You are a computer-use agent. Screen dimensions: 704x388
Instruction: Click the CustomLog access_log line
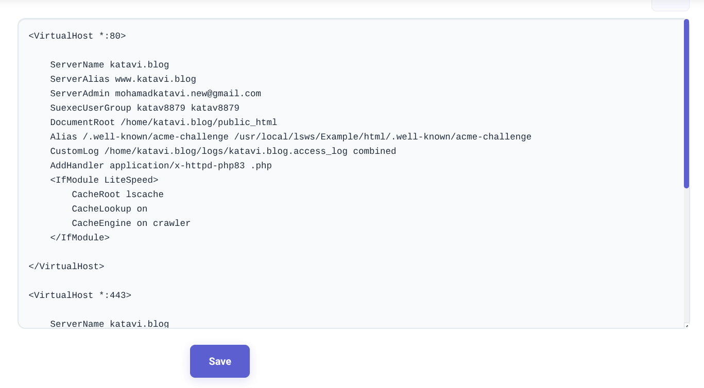click(223, 151)
